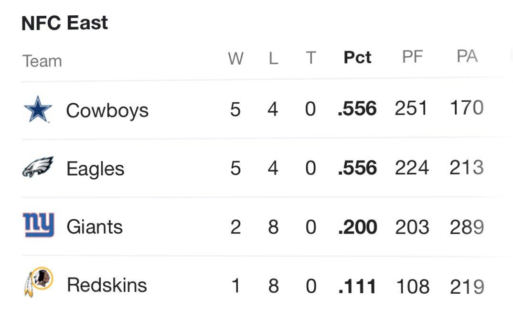Sort standings by PF column

click(x=412, y=57)
